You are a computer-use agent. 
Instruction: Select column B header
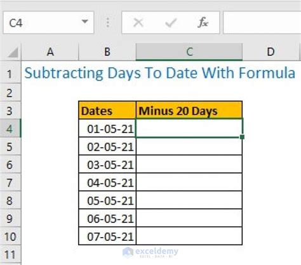tap(107, 52)
